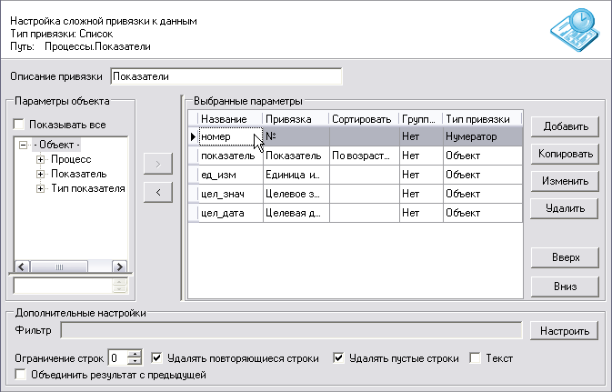612x392 pixels.
Task: Sort by the Название column header
Action: [230, 119]
